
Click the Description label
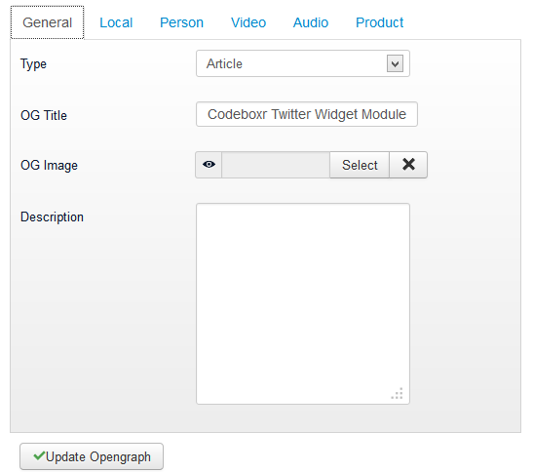(52, 216)
